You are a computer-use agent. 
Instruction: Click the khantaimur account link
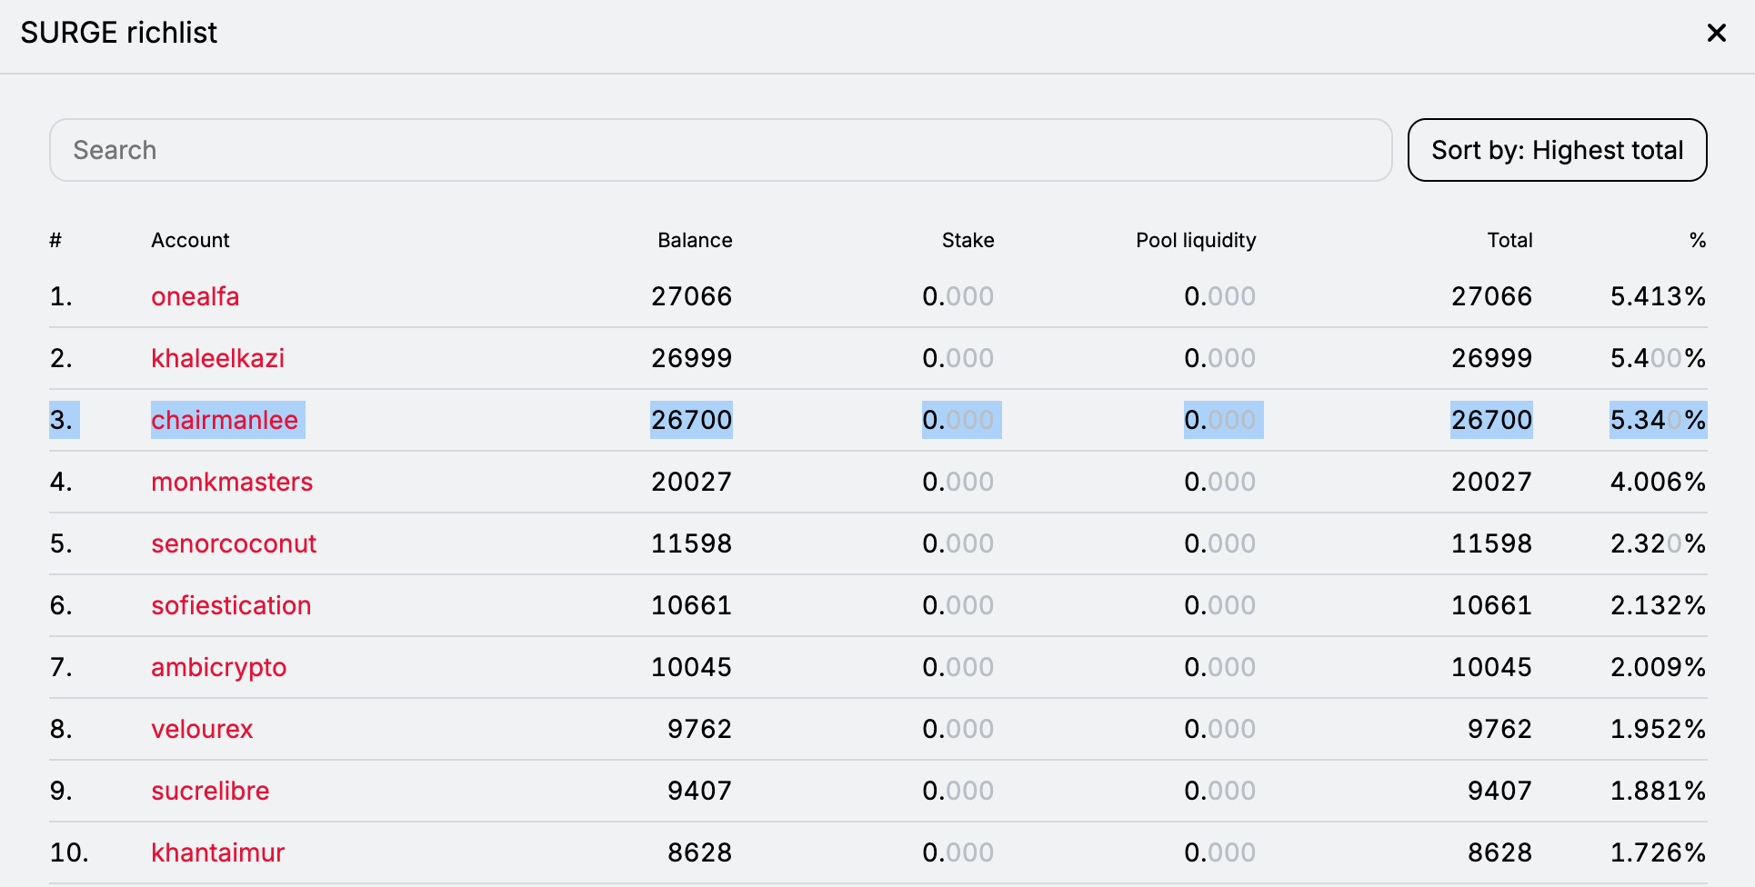point(217,852)
